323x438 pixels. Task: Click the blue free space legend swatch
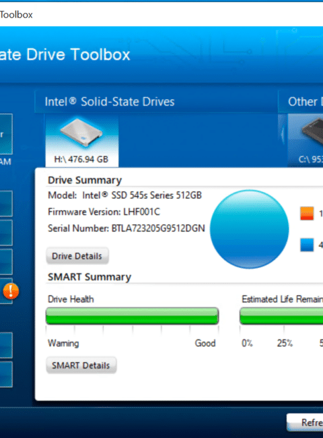[x=307, y=245]
